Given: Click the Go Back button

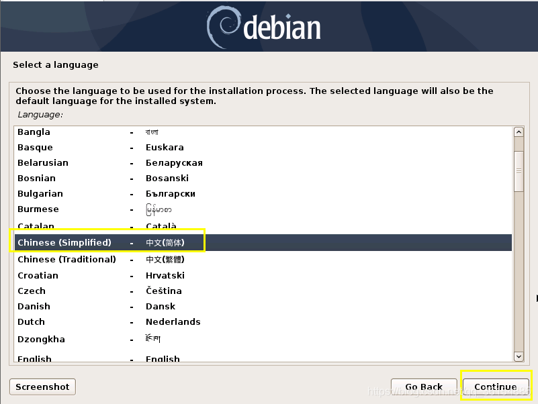Looking at the screenshot, I should tap(424, 387).
